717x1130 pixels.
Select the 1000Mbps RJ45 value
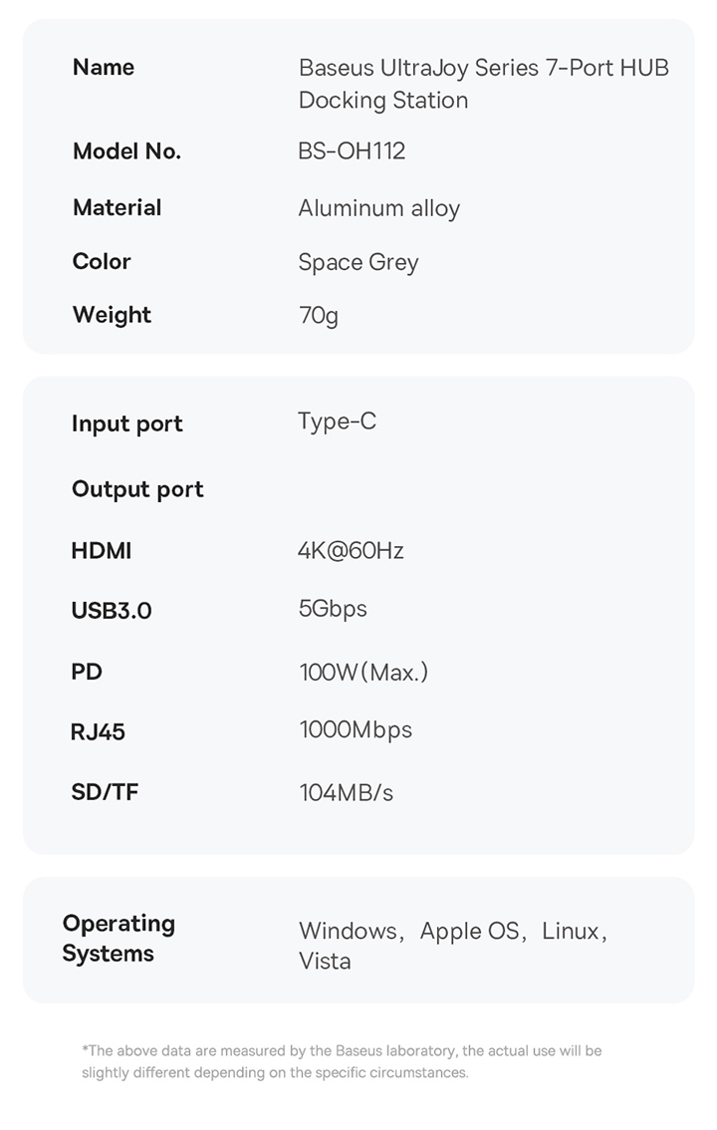point(356,730)
